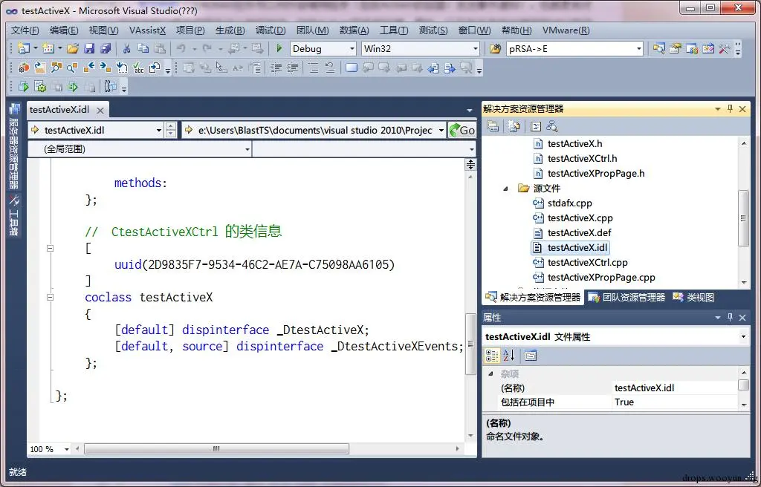Click Property Pages icon in Properties

click(x=531, y=356)
